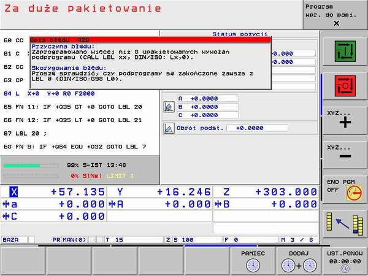Click the Skorygowanie błędu heading
This screenshot has width=368, height=276.
(x=69, y=68)
